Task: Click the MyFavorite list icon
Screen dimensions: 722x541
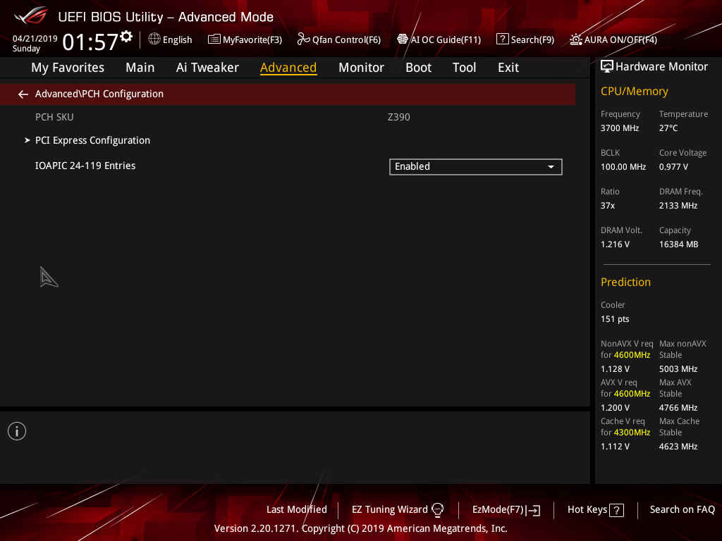Action: [214, 39]
